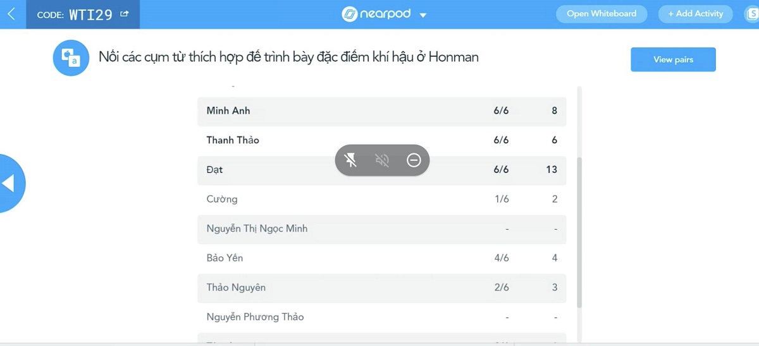The height and width of the screenshot is (346, 759).
Task: Select the Minh Anh student row
Action: point(381,111)
